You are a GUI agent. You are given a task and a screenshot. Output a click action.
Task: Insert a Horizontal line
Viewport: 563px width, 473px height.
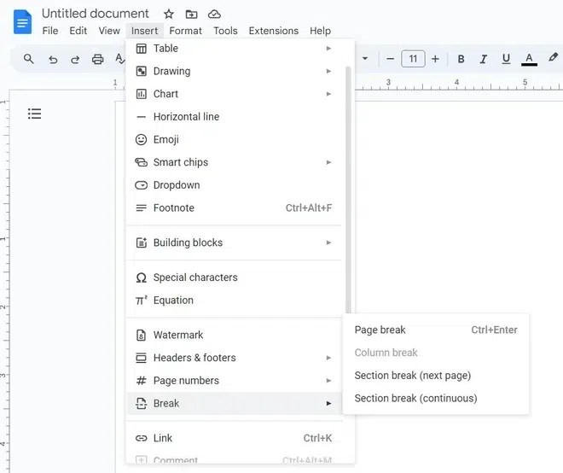click(x=234, y=117)
